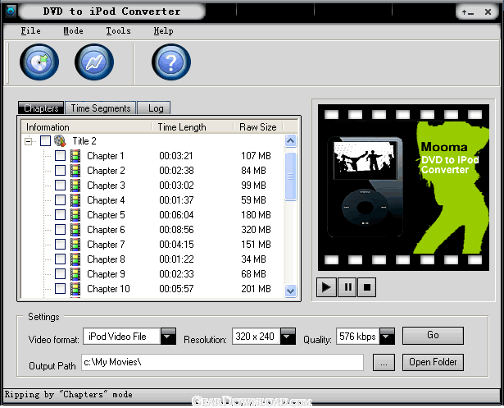Check the Chapter 7 checkbox
The image size is (504, 408).
pos(60,245)
